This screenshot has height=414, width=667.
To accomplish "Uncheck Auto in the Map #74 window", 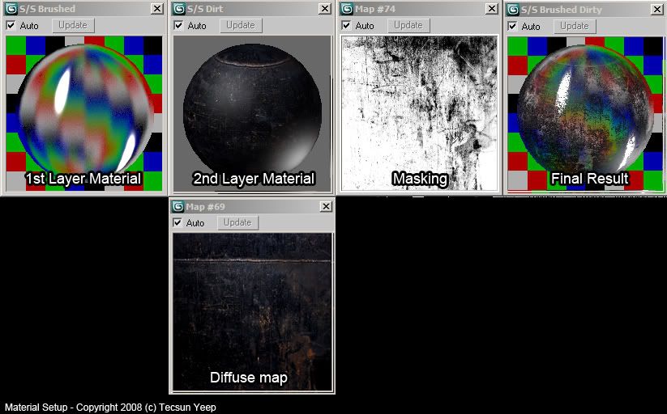I will pos(347,25).
